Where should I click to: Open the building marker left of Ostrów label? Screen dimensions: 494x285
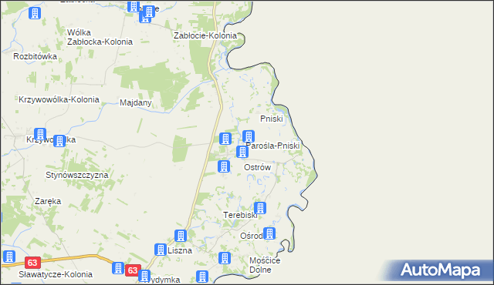point(224,166)
